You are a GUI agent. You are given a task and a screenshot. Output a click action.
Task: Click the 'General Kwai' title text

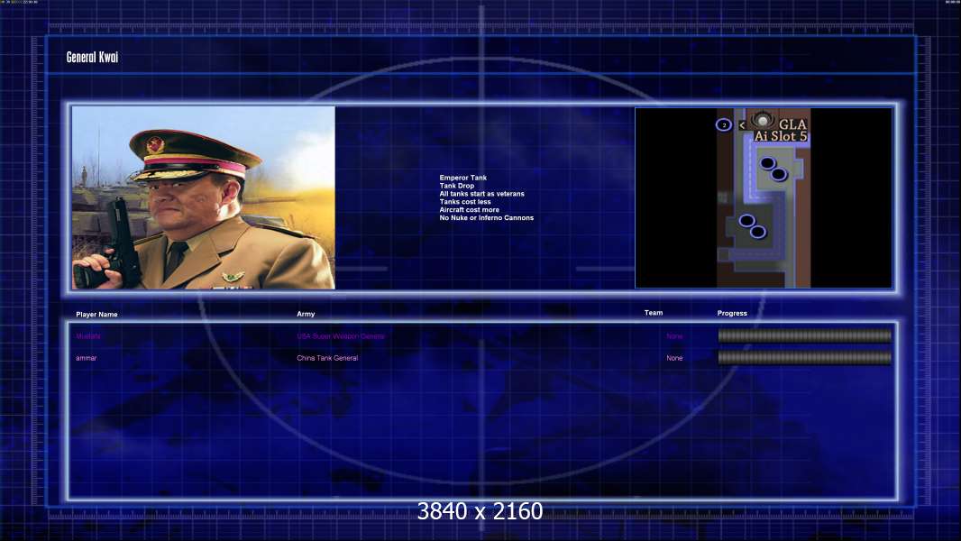click(92, 57)
